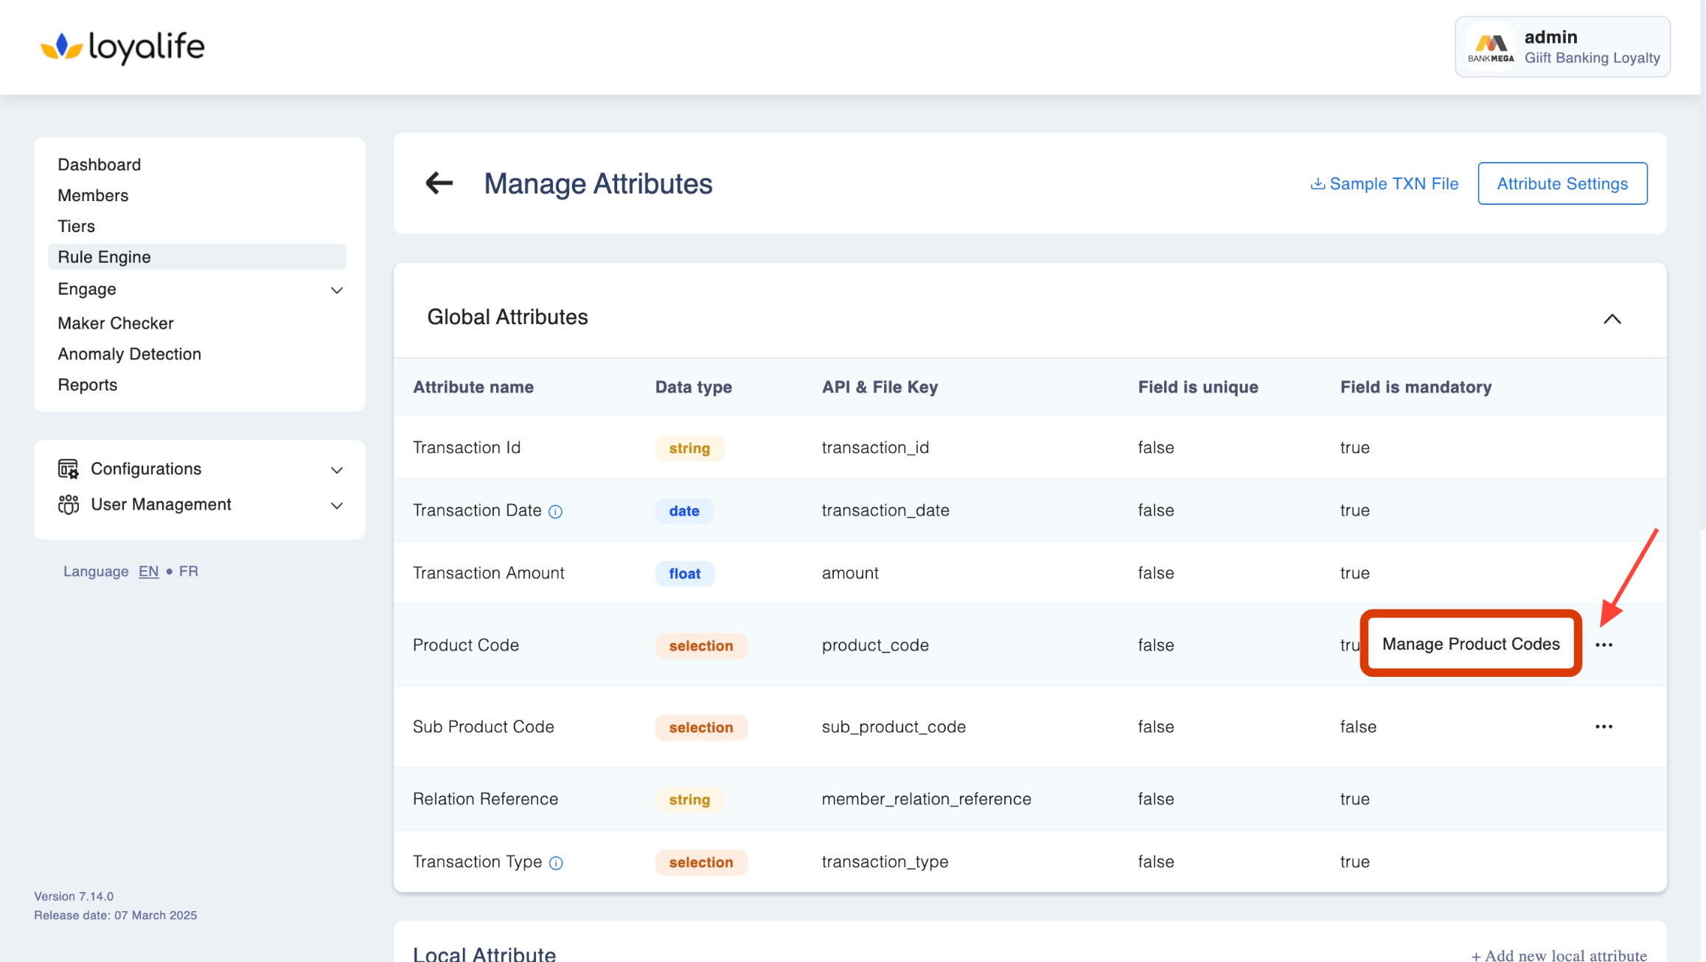Switch language to FR
The width and height of the screenshot is (1706, 962).
click(x=188, y=571)
